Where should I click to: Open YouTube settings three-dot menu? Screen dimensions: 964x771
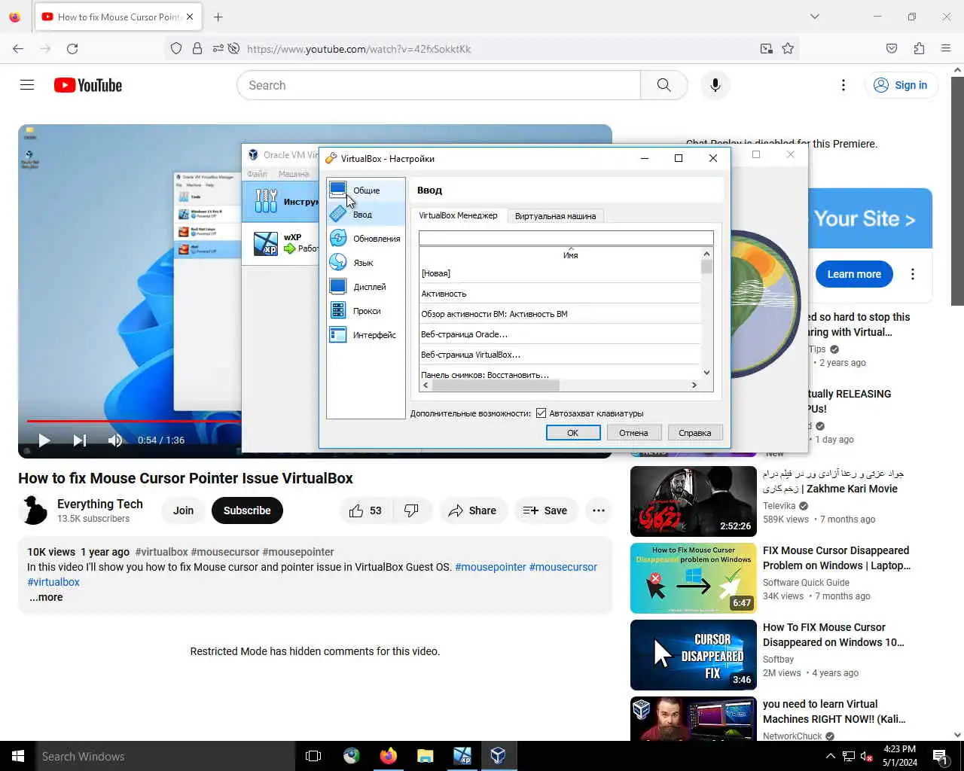click(843, 85)
